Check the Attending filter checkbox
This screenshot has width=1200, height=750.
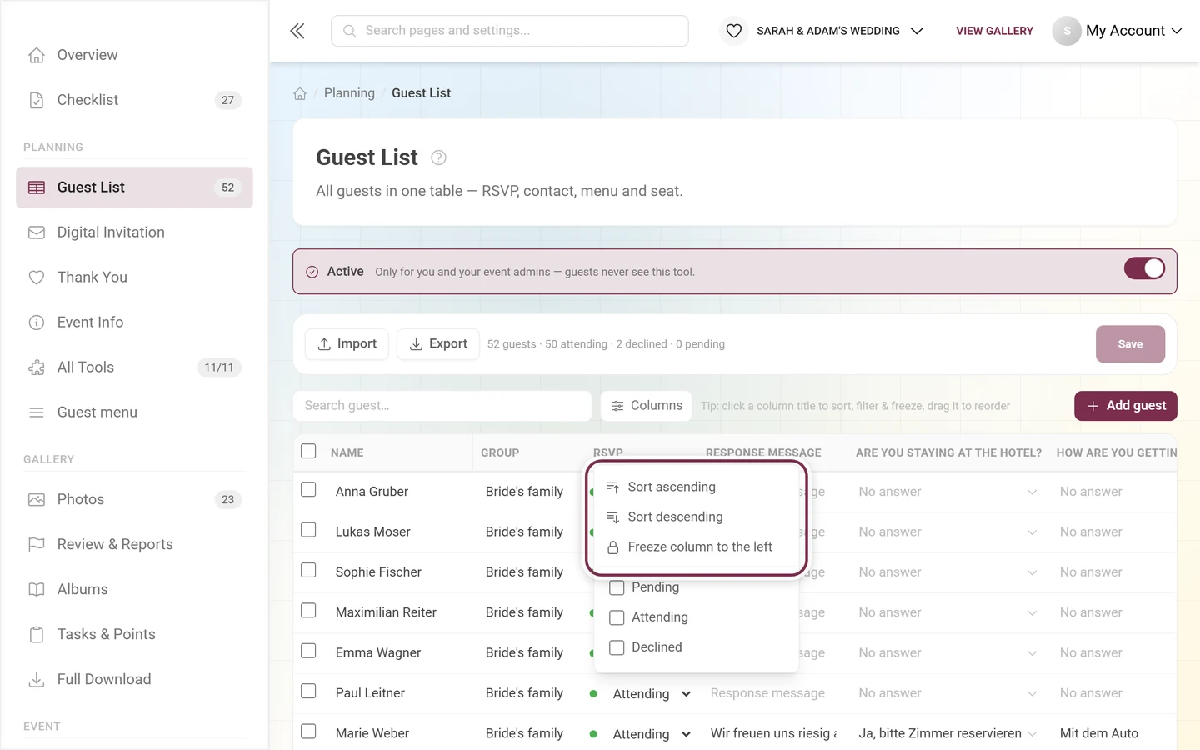617,617
